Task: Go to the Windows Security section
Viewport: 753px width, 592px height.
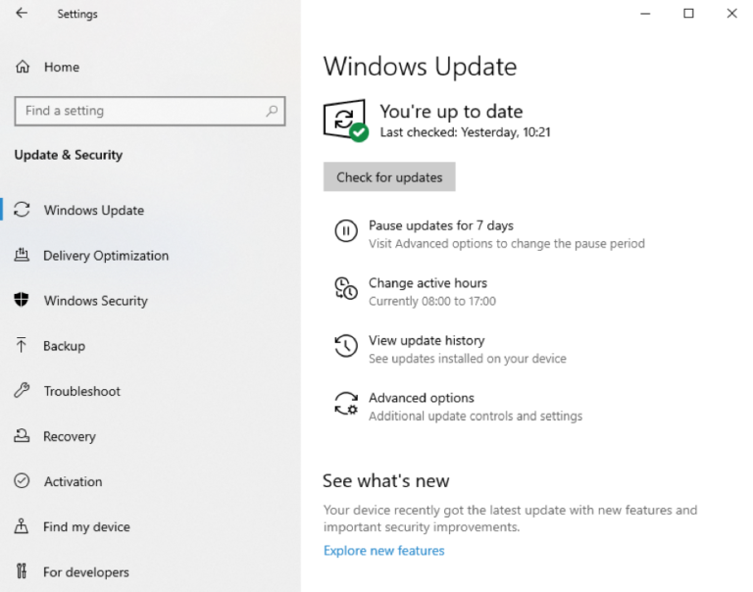Action: (95, 301)
